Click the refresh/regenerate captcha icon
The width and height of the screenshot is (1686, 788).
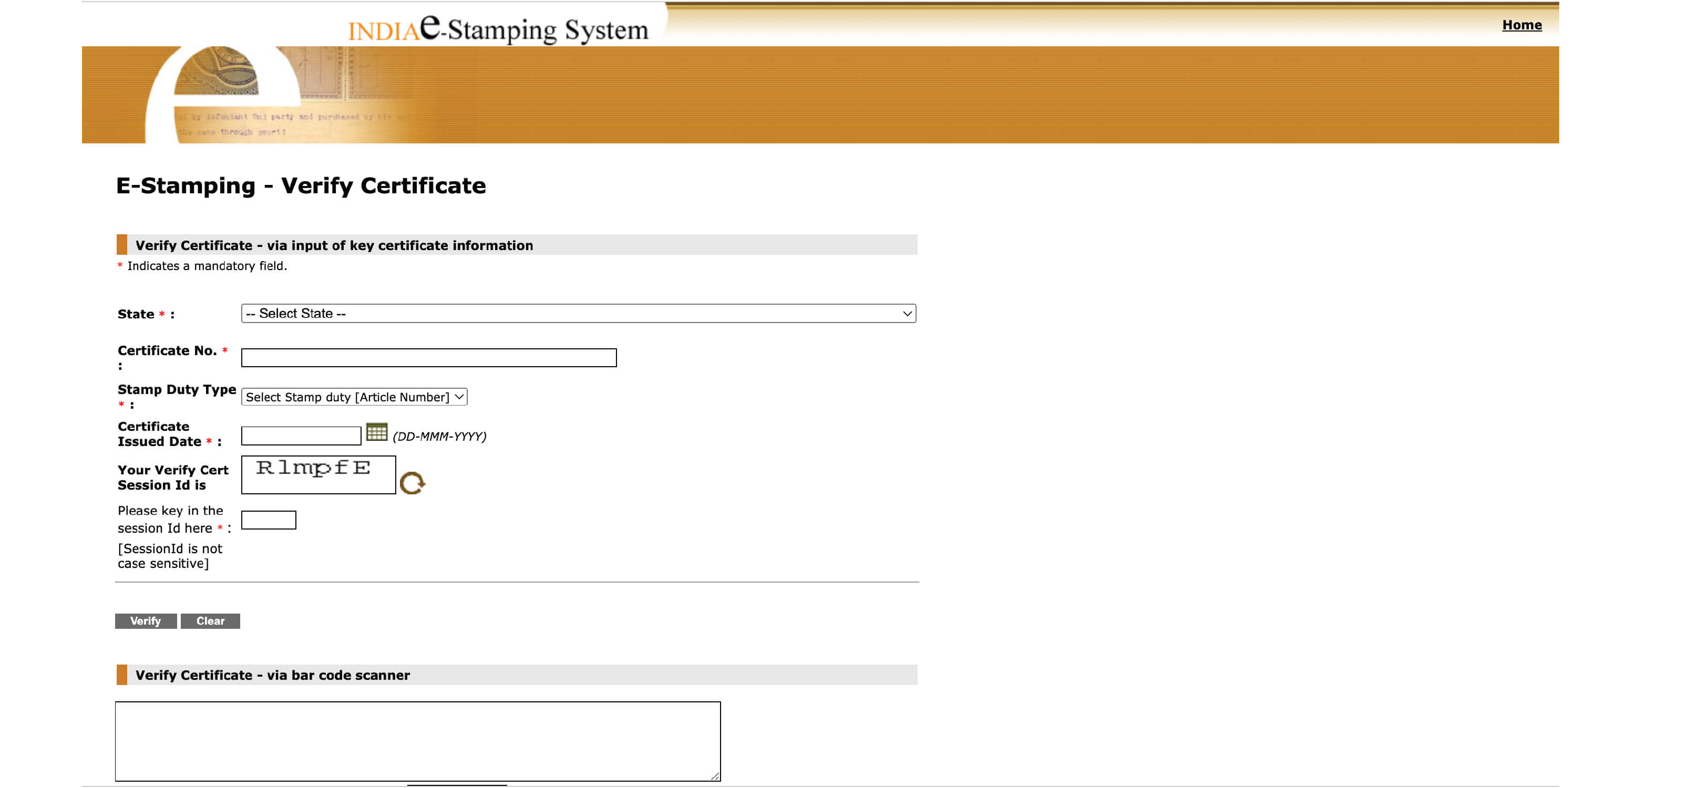point(413,481)
